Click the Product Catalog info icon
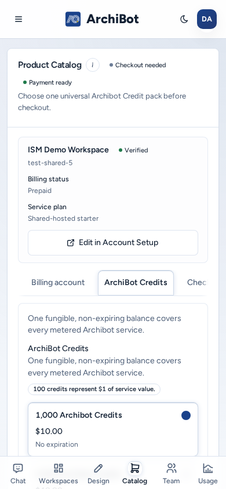Screen dimensions: 226x489 pyautogui.click(x=93, y=65)
